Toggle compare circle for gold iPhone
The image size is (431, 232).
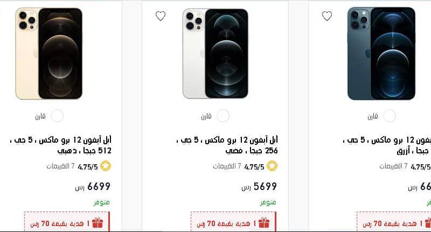pyautogui.click(x=57, y=116)
